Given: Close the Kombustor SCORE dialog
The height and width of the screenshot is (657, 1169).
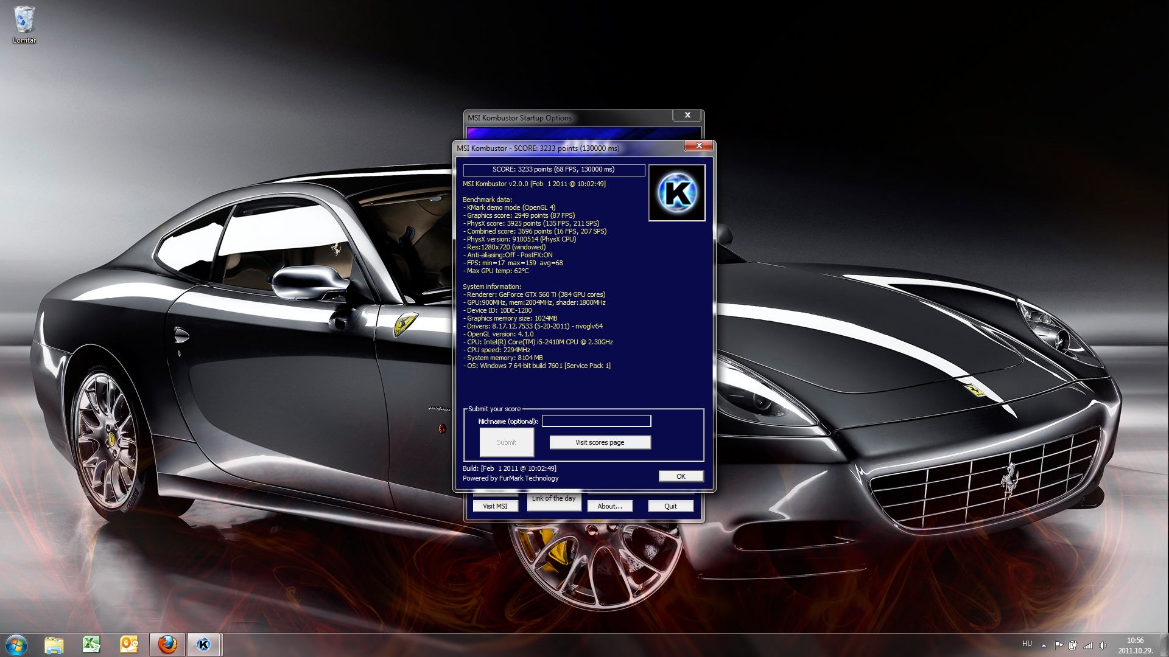Looking at the screenshot, I should 699,145.
